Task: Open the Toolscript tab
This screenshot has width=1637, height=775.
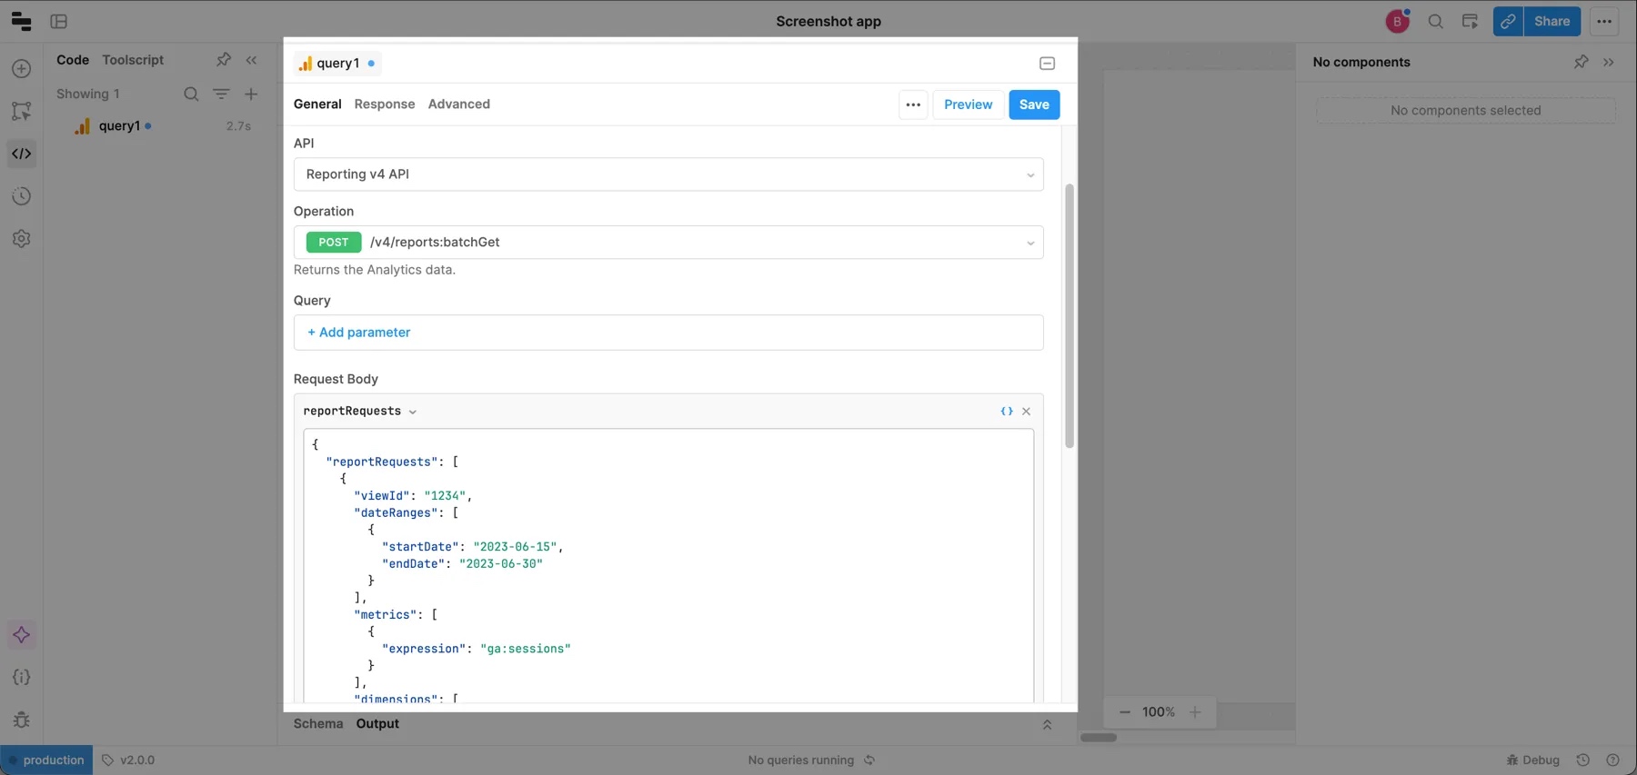Action: (133, 60)
